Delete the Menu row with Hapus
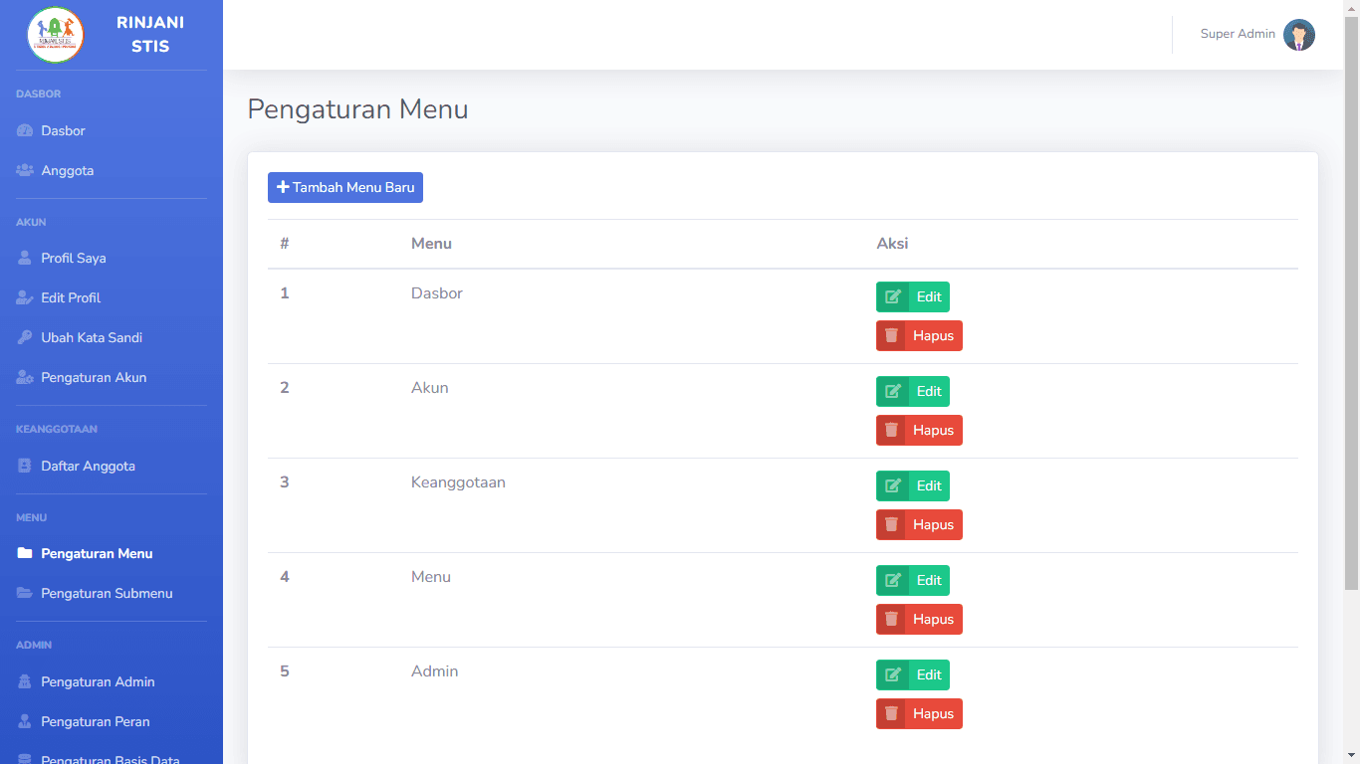This screenshot has width=1360, height=764. coord(919,620)
